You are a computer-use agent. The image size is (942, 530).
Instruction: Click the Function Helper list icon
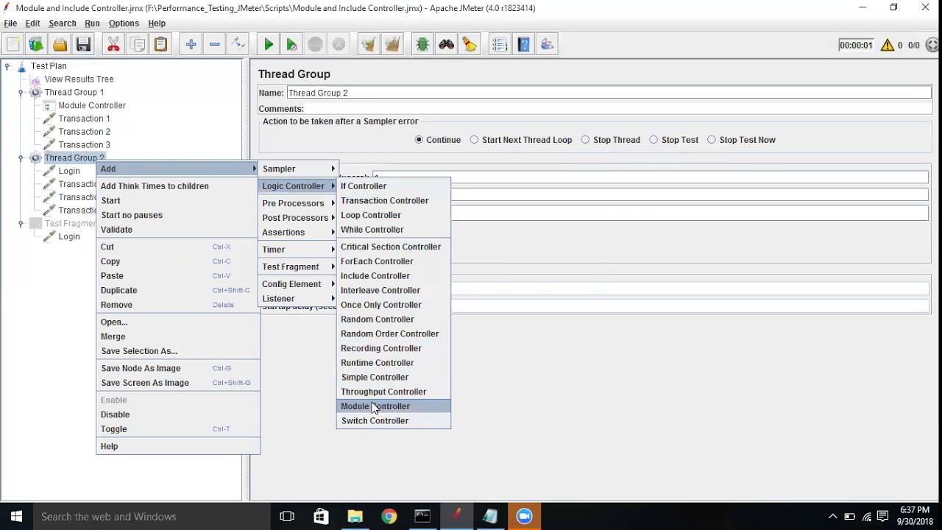pyautogui.click(x=500, y=45)
